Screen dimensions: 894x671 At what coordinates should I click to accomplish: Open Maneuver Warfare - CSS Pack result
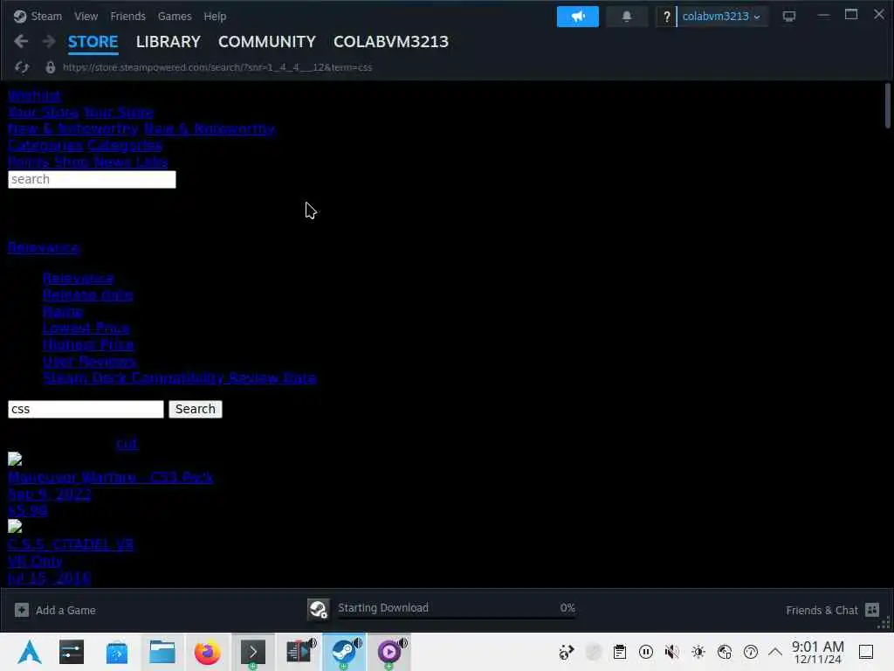pyautogui.click(x=111, y=477)
